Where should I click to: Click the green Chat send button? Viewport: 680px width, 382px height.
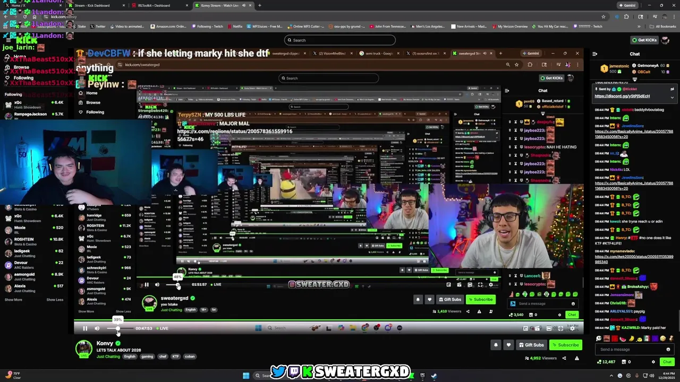click(667, 362)
